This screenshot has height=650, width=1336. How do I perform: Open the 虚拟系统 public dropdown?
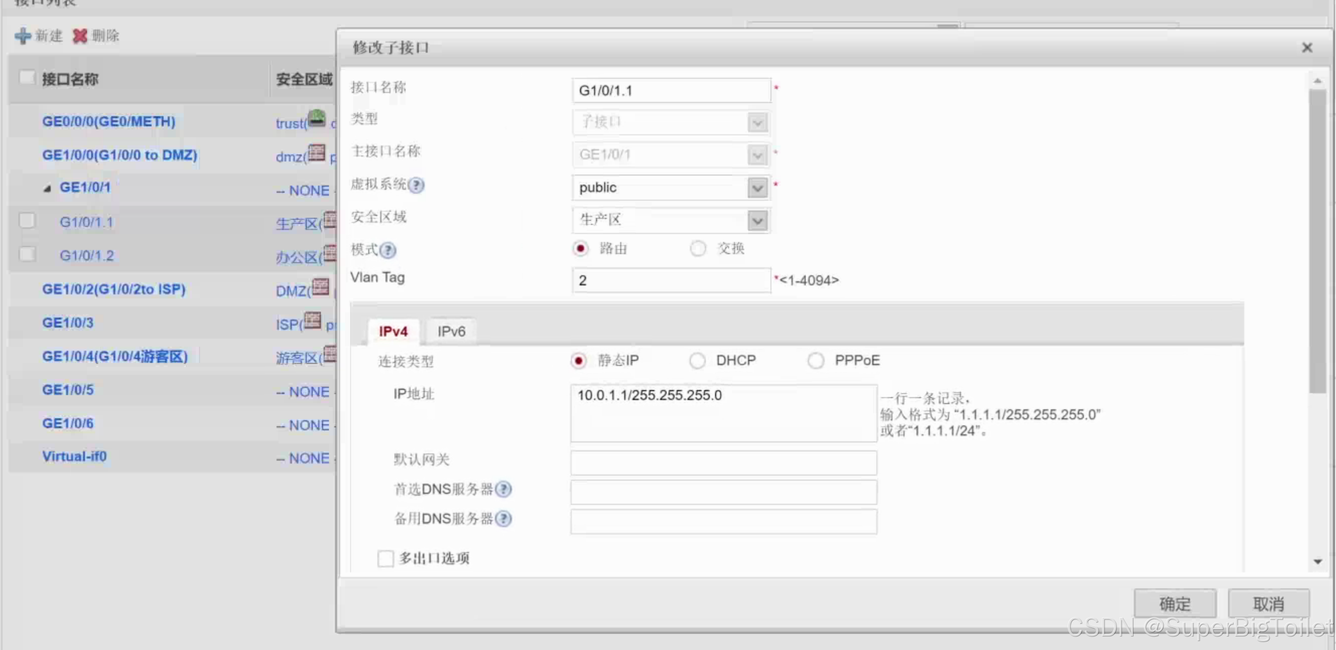click(x=758, y=188)
